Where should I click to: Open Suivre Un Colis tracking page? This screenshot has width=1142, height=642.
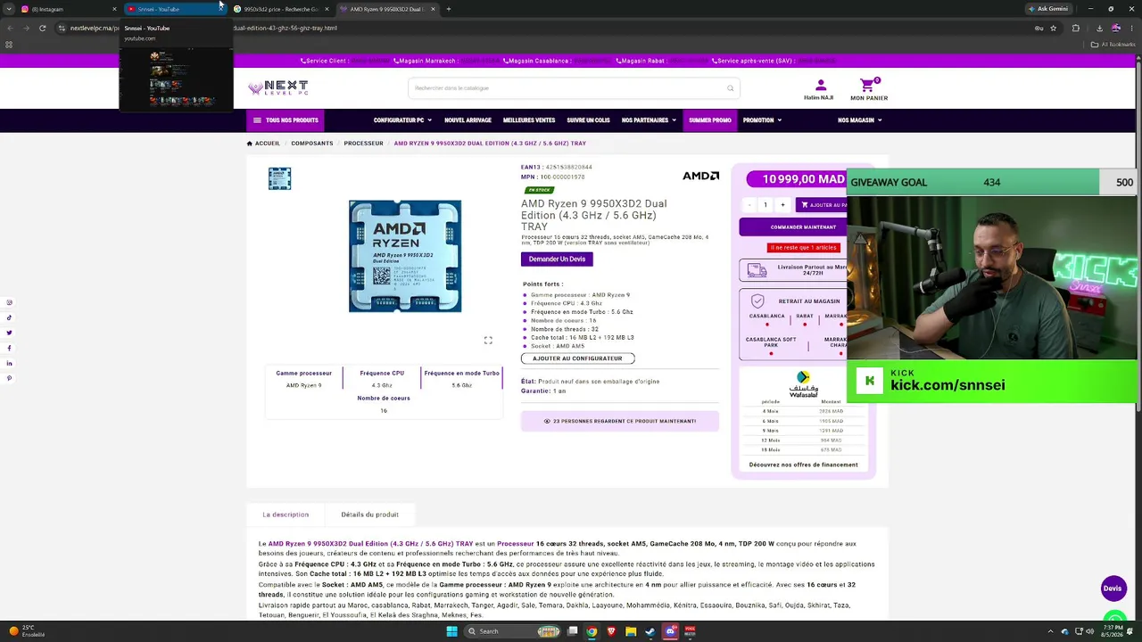588,120
